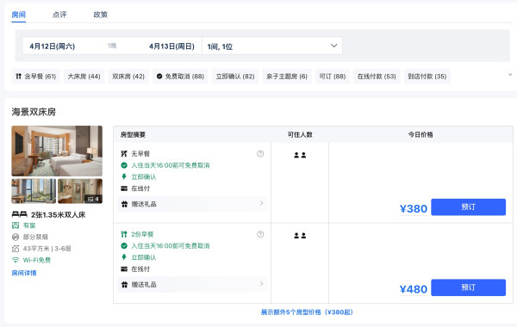Click the ¥480 room 入住当天16:00前可免费取消 text
The width and height of the screenshot is (517, 327).
[171, 245]
